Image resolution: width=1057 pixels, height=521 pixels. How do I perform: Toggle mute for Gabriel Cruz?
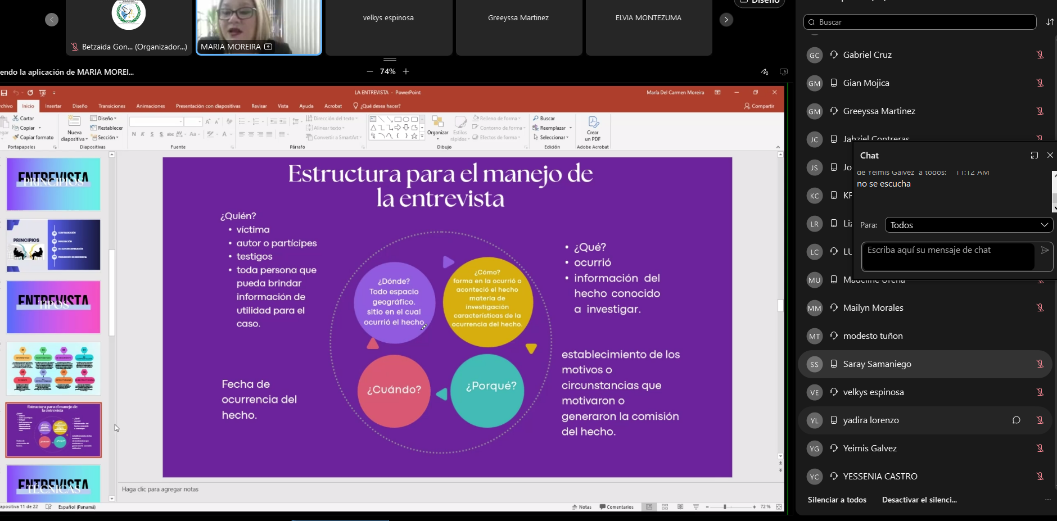pyautogui.click(x=1040, y=55)
